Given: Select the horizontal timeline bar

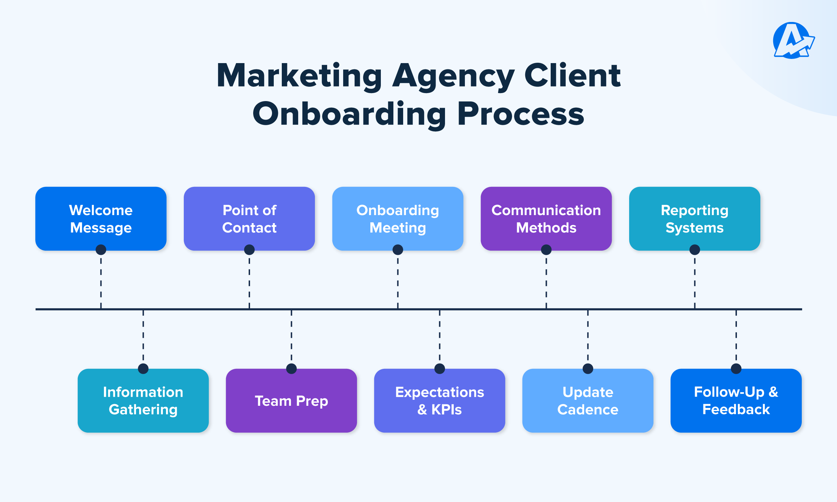Looking at the screenshot, I should (x=418, y=305).
